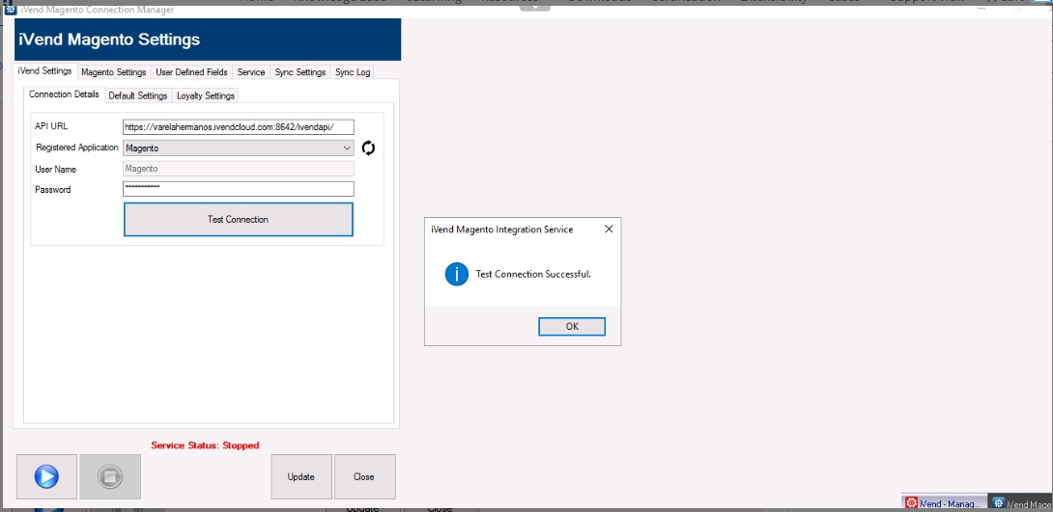Open iVend - Manag... taskbar item

(x=946, y=503)
